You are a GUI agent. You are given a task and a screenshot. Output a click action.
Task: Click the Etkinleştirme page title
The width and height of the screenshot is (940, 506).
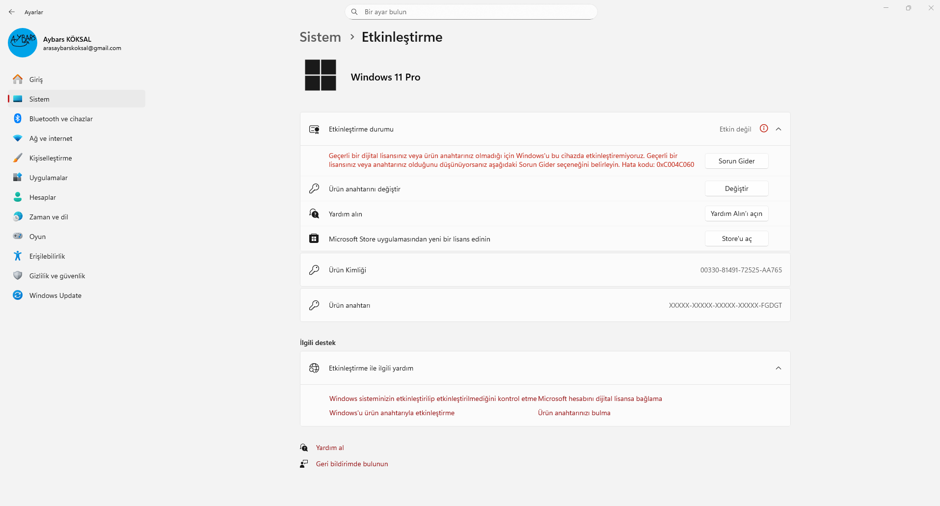click(x=402, y=37)
